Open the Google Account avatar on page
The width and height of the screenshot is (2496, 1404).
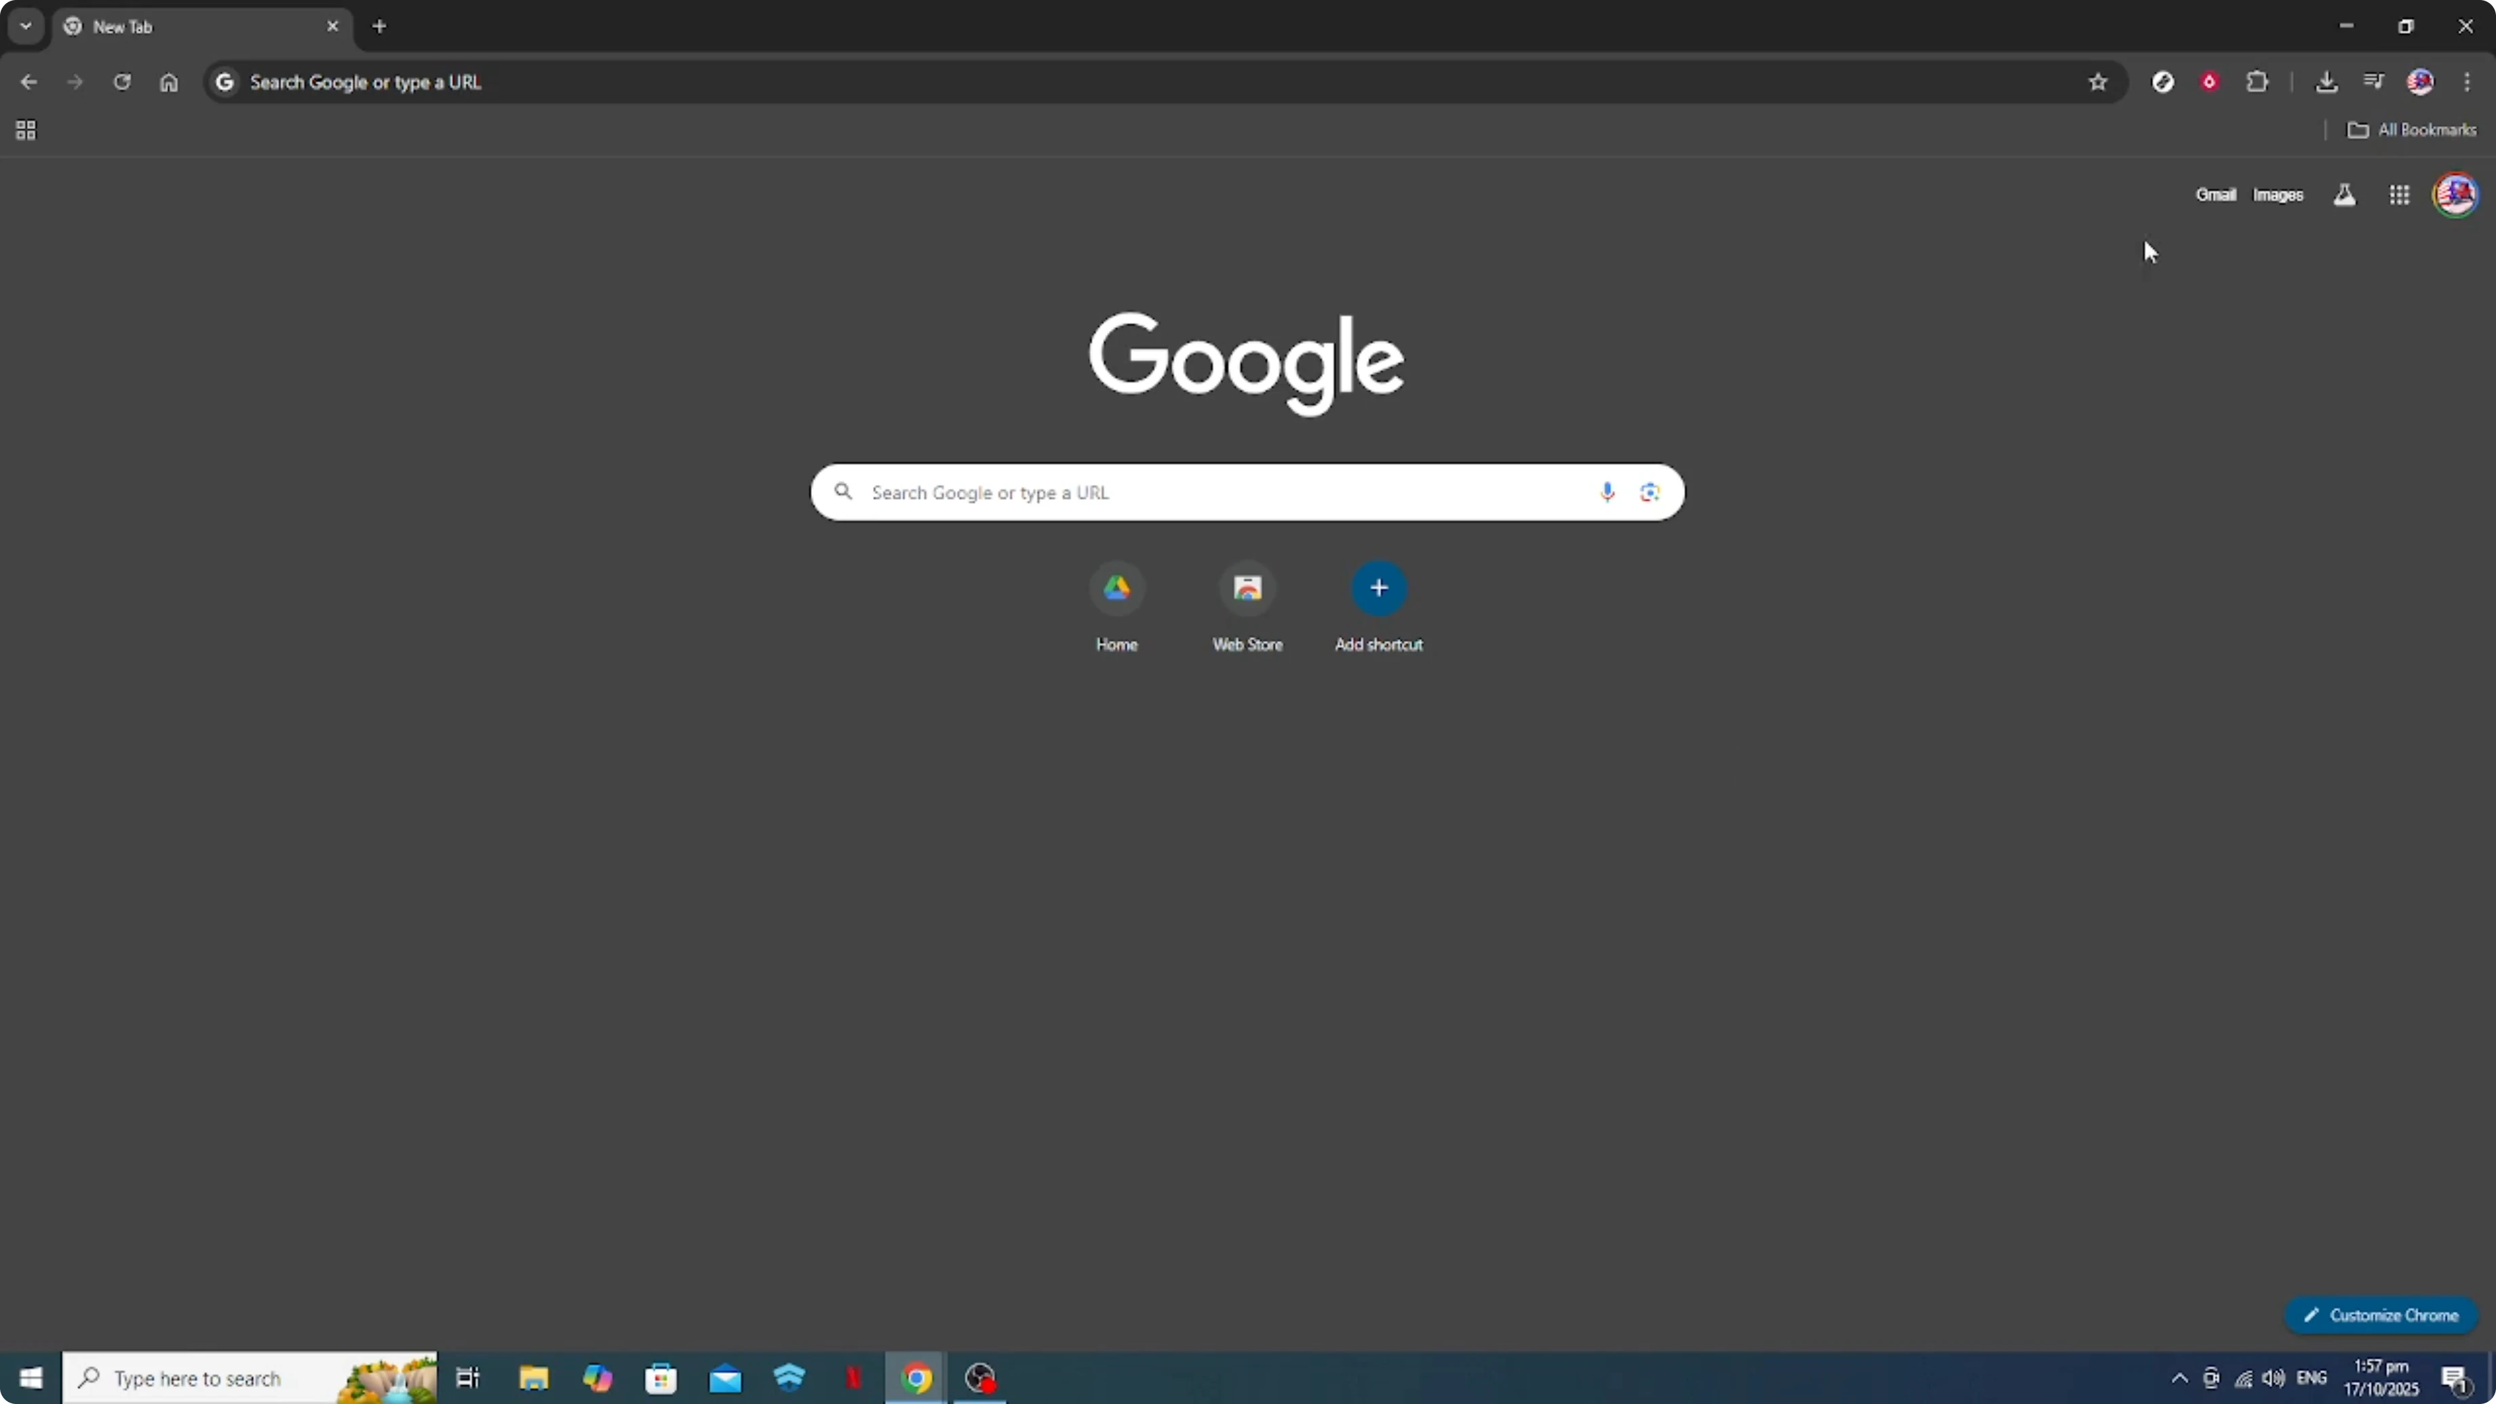(x=2455, y=195)
